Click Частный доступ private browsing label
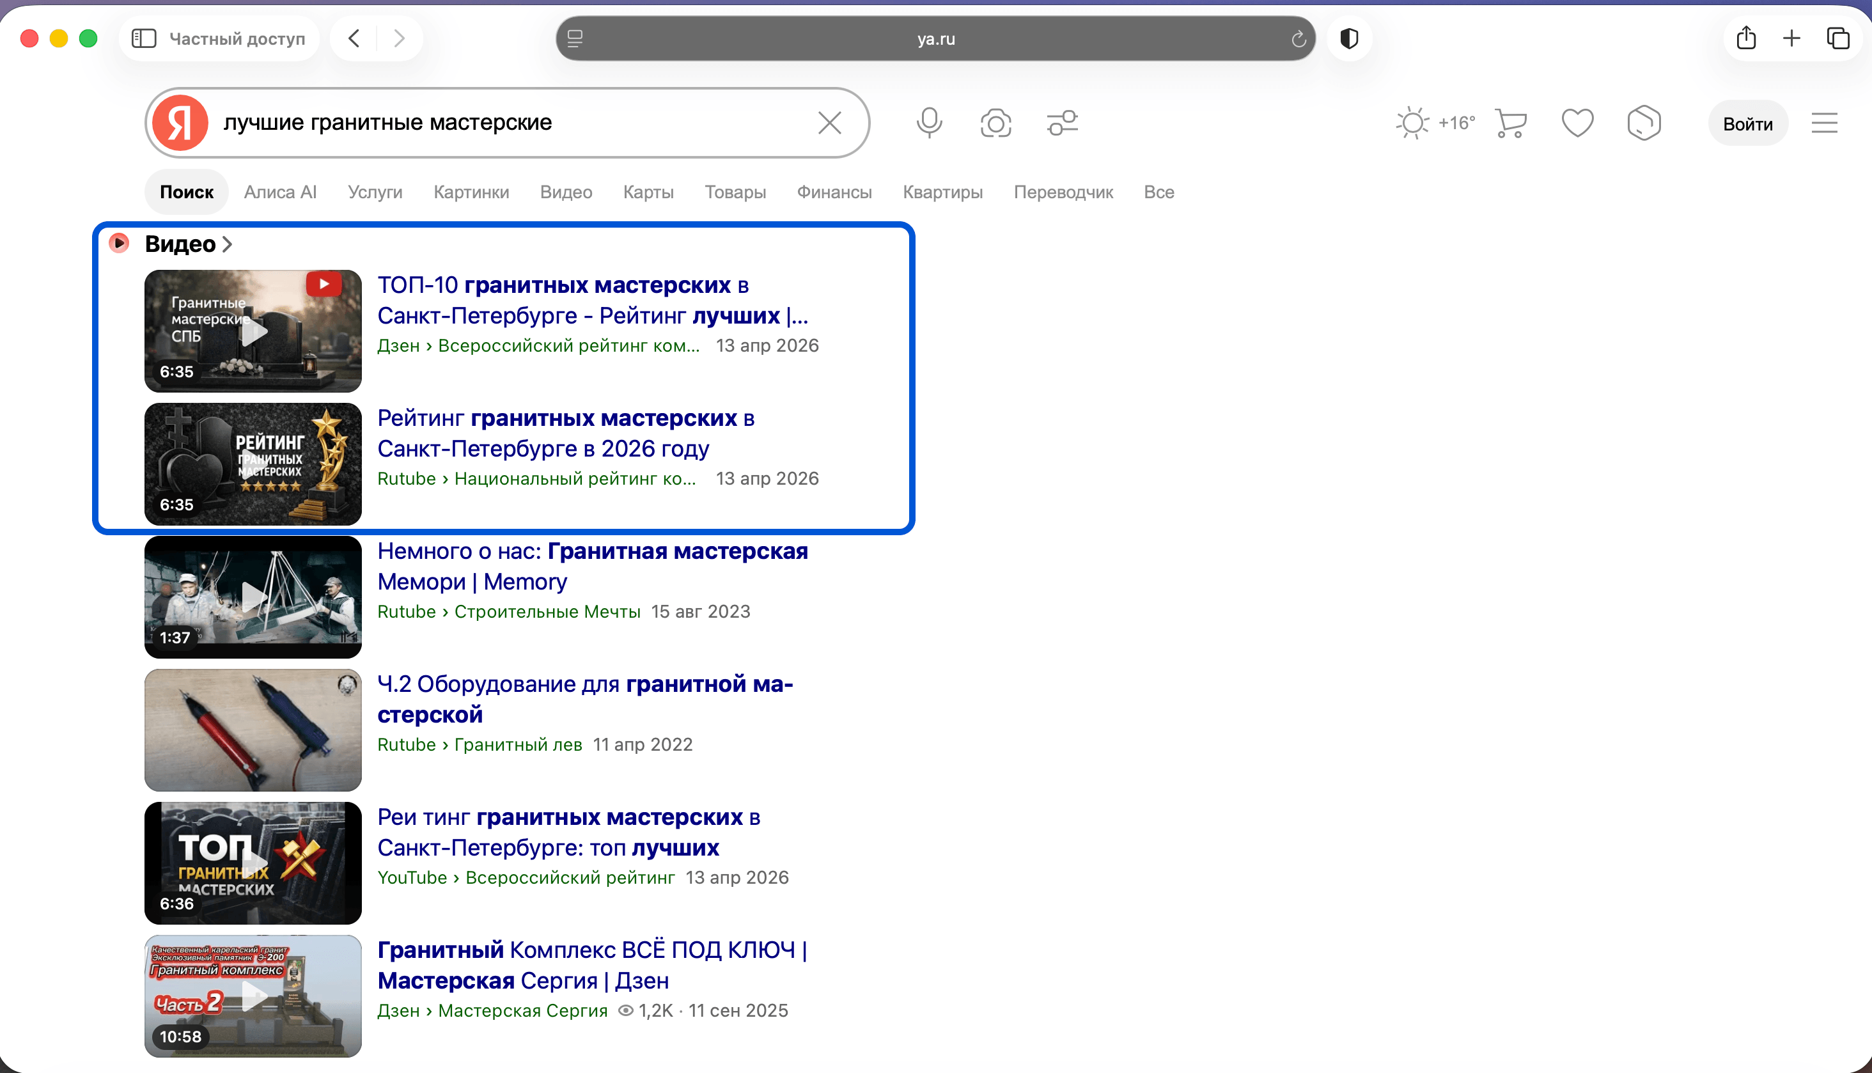Viewport: 1872px width, 1073px height. coord(237,38)
